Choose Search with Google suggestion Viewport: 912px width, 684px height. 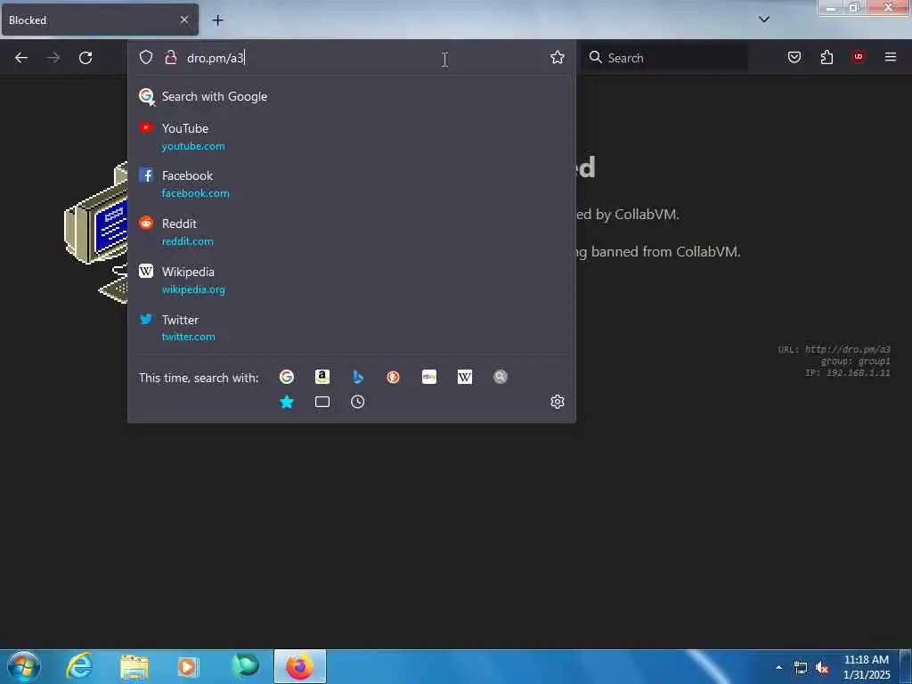pyautogui.click(x=351, y=96)
